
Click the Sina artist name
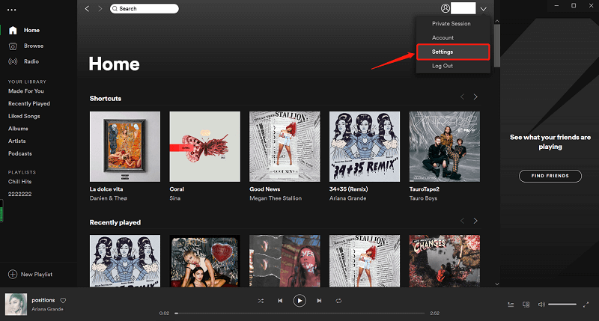point(175,198)
